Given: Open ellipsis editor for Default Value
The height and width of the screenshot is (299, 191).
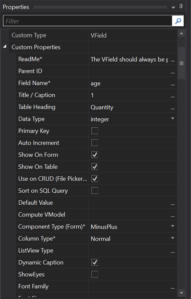Looking at the screenshot, I should click(x=173, y=203).
